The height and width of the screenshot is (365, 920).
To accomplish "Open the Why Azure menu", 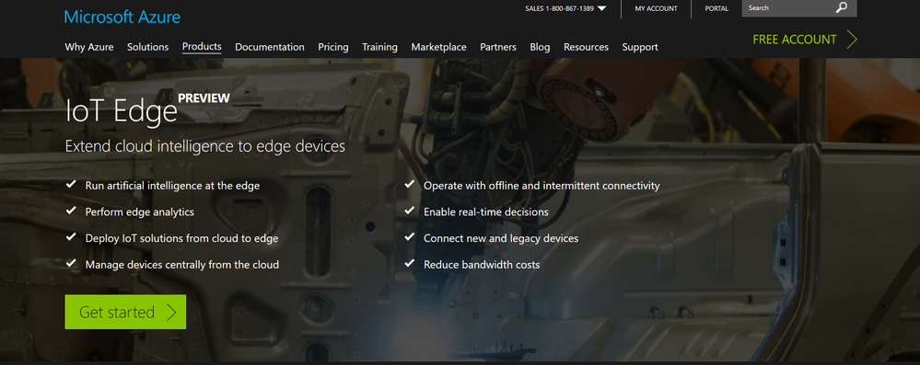I will point(89,47).
